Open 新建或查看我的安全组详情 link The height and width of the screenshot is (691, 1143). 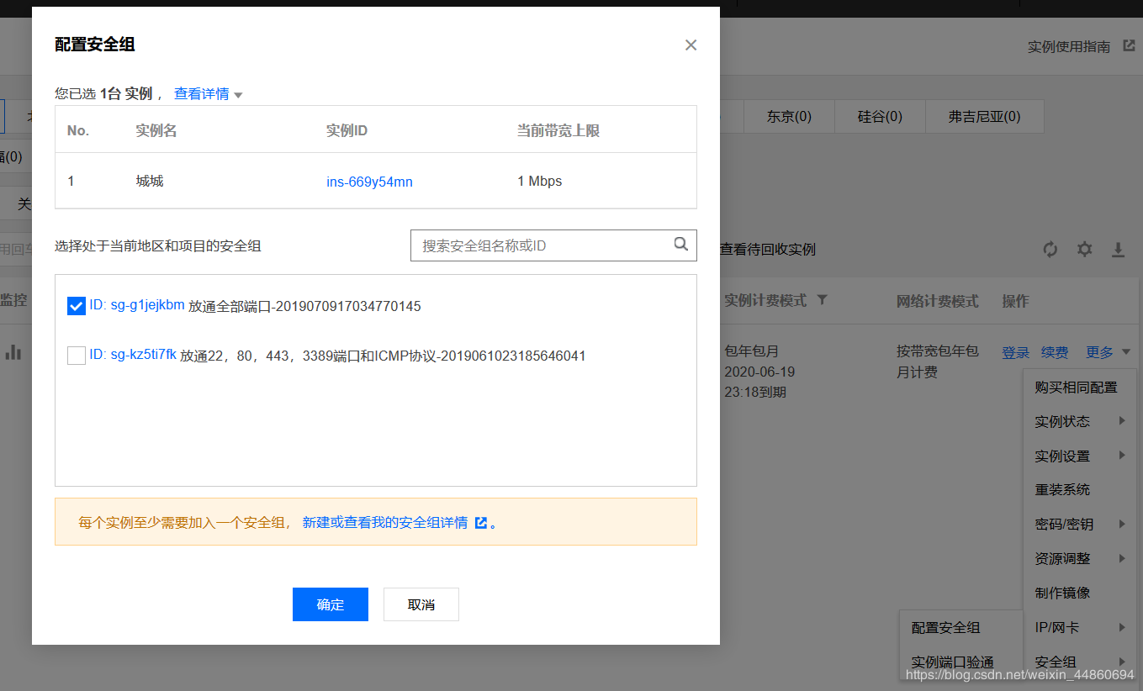(x=385, y=522)
